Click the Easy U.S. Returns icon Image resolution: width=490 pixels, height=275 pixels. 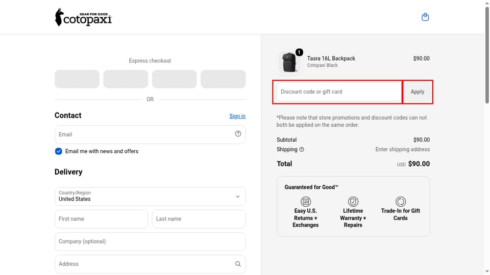click(x=306, y=202)
